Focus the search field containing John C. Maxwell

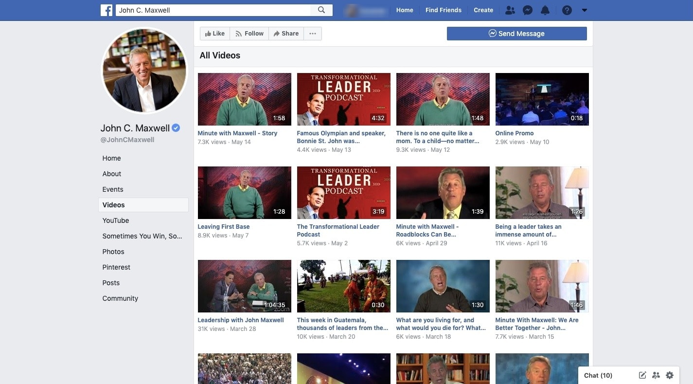213,10
